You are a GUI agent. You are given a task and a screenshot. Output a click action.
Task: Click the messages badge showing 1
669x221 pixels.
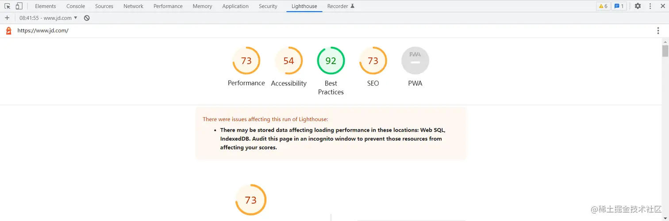[x=619, y=6]
